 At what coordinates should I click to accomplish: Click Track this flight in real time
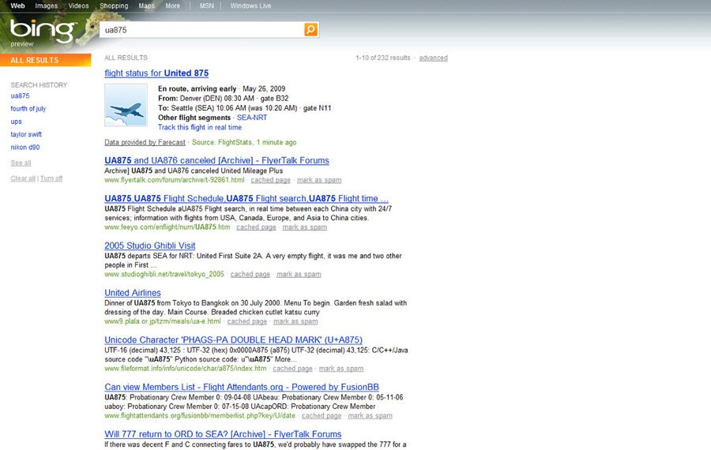point(200,127)
